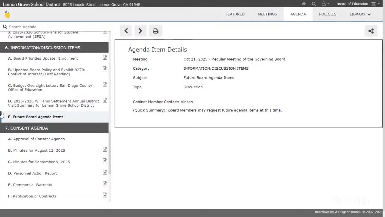Collapse the 7. Consent Agenda section header
The image size is (385, 217).
54,128
